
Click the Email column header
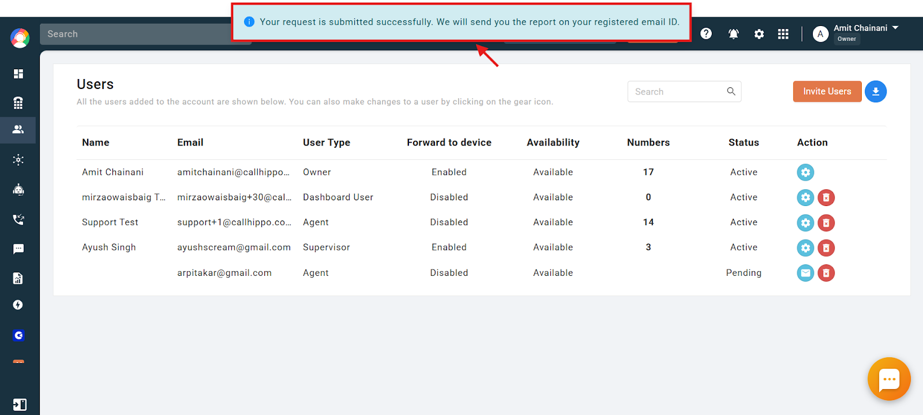point(190,143)
